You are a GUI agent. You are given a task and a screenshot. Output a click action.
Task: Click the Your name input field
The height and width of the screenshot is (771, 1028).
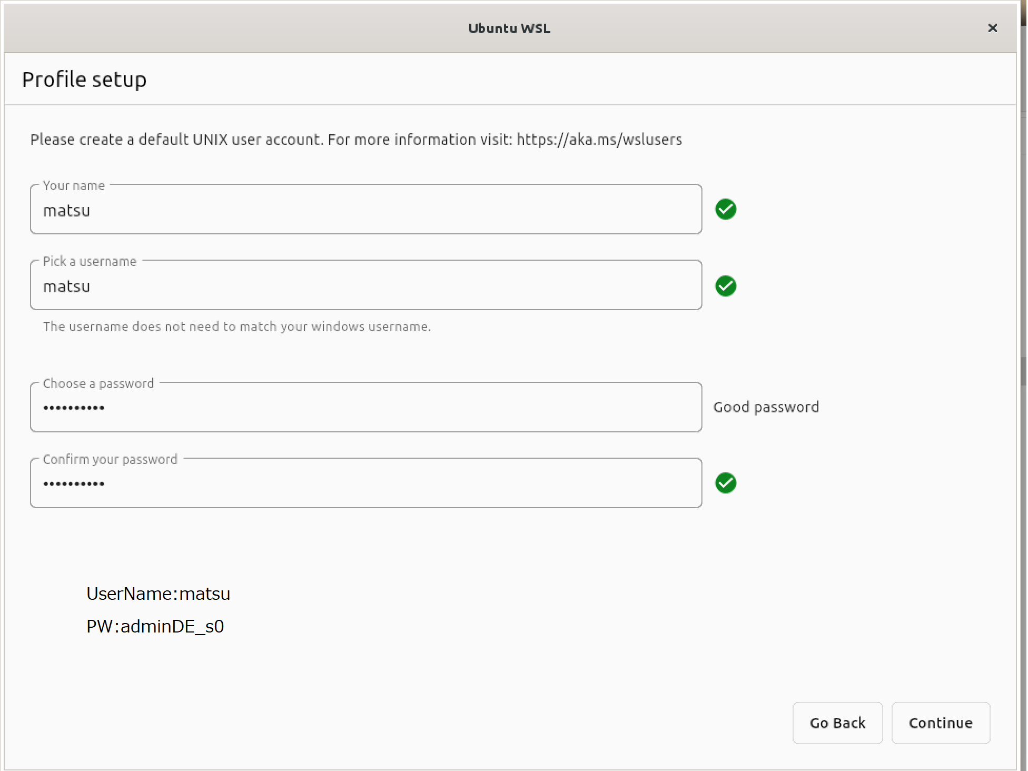coord(366,210)
